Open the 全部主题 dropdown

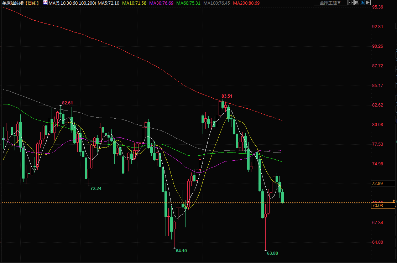tap(328, 3)
